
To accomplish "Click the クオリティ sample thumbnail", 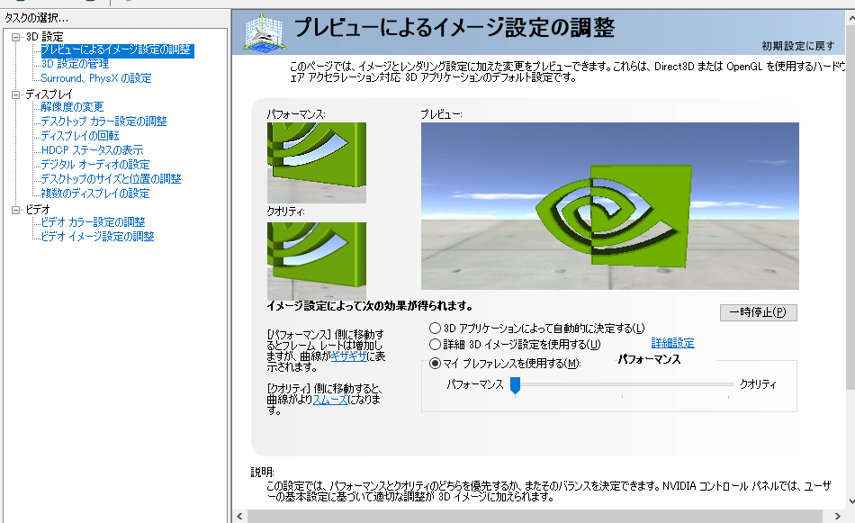I will pyautogui.click(x=316, y=261).
